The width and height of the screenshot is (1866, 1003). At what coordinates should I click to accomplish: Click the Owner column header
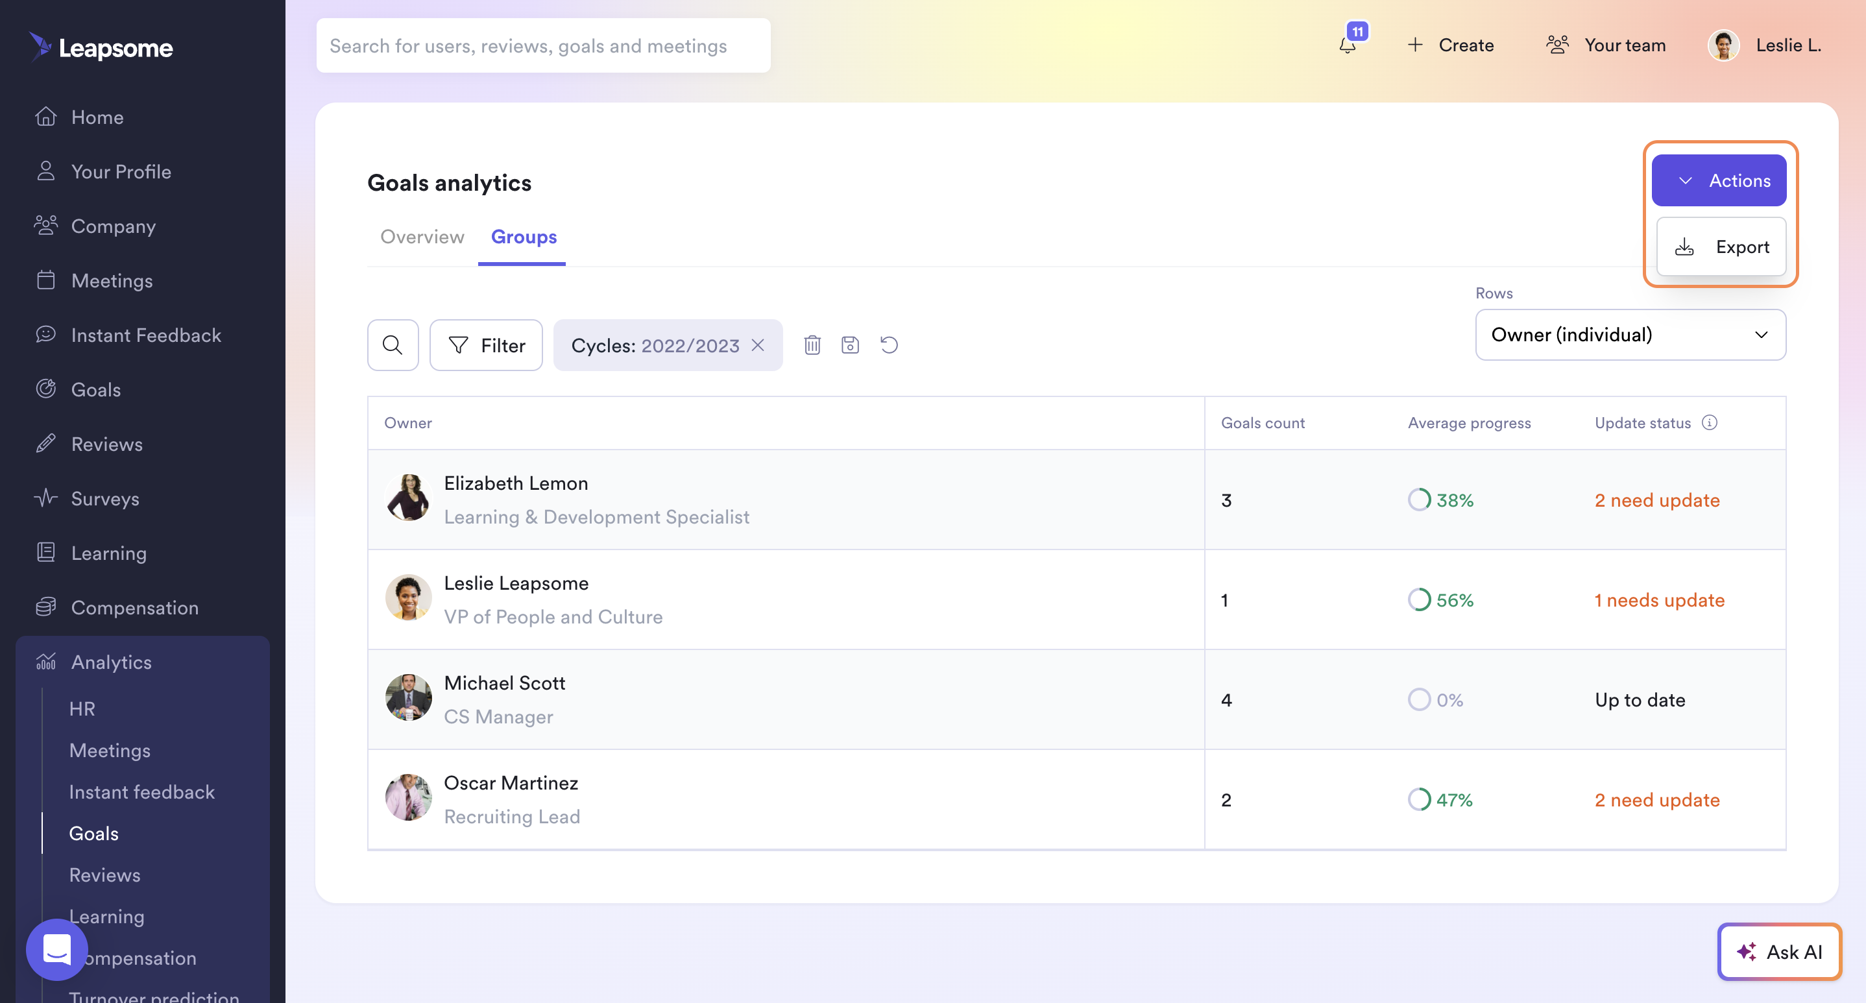408,423
